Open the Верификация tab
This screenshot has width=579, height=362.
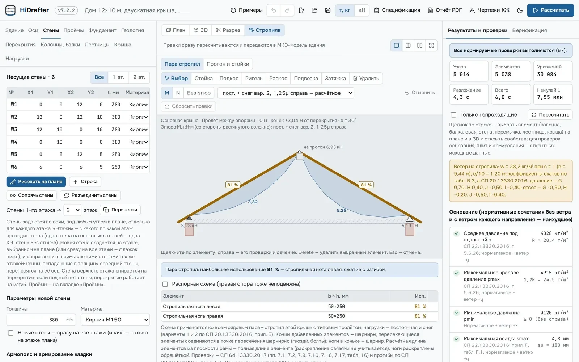click(x=529, y=30)
